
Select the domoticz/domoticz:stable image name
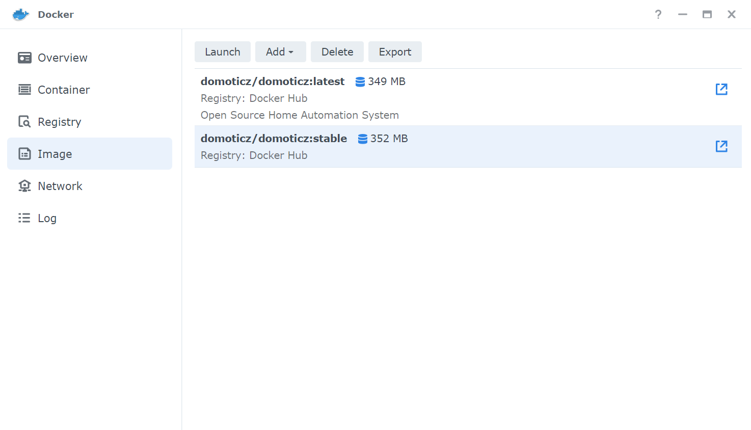(274, 139)
